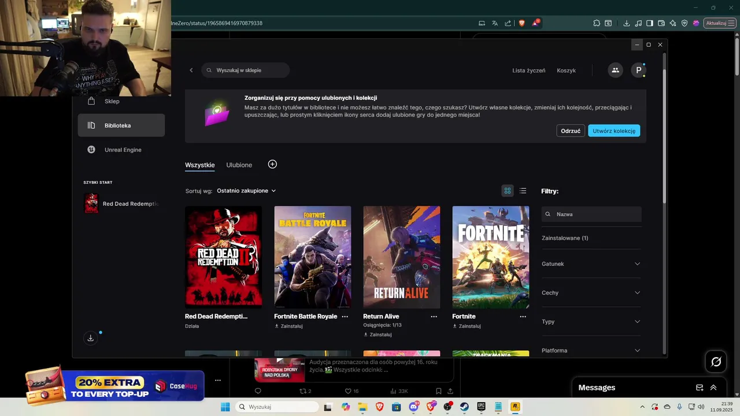Image resolution: width=740 pixels, height=416 pixels.
Task: Open Brave Wallet icon in toolbar
Action: coord(661,23)
